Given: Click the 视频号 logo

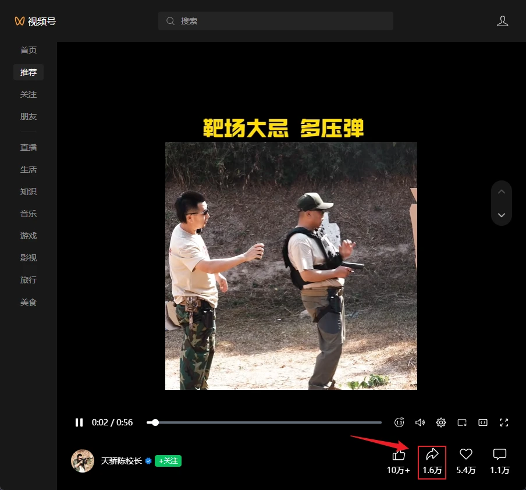Looking at the screenshot, I should point(35,21).
